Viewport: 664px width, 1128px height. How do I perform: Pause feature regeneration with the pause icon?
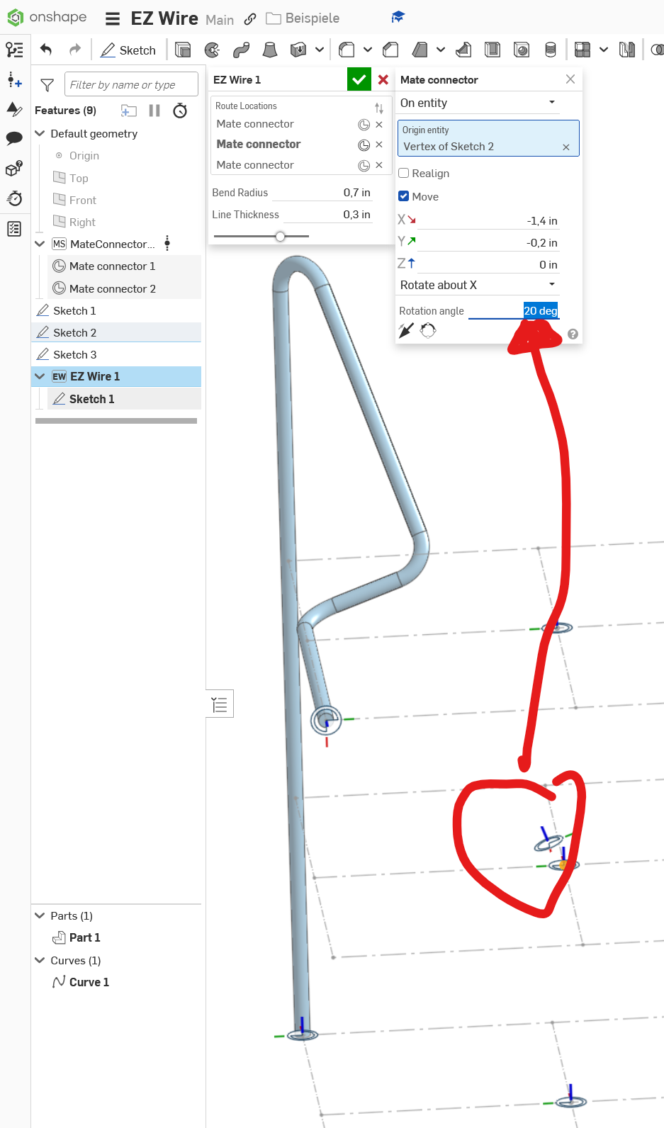coord(154,111)
